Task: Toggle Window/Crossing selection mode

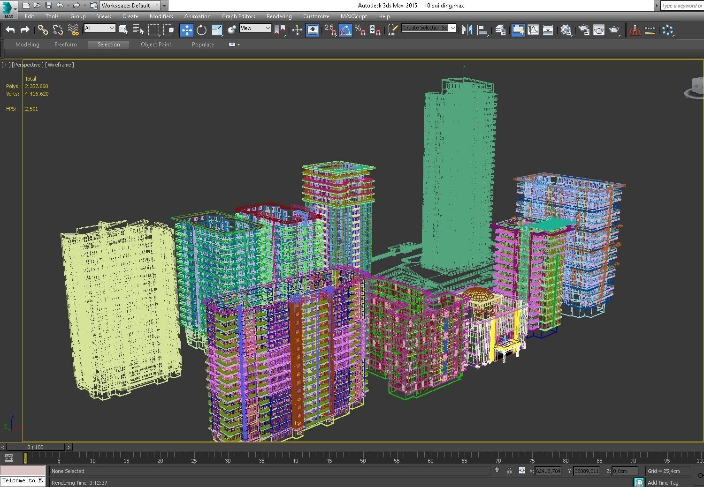Action: 168,30
